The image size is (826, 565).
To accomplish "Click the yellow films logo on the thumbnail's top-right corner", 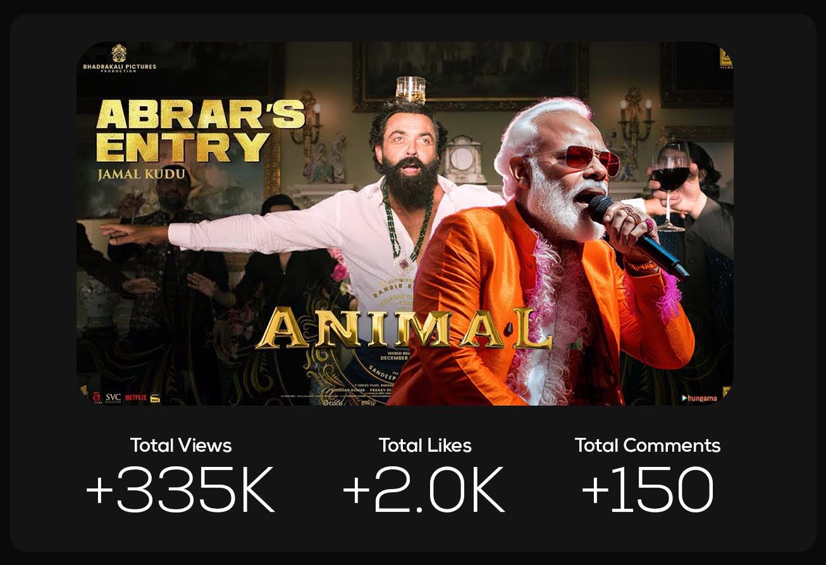I will pyautogui.click(x=726, y=59).
